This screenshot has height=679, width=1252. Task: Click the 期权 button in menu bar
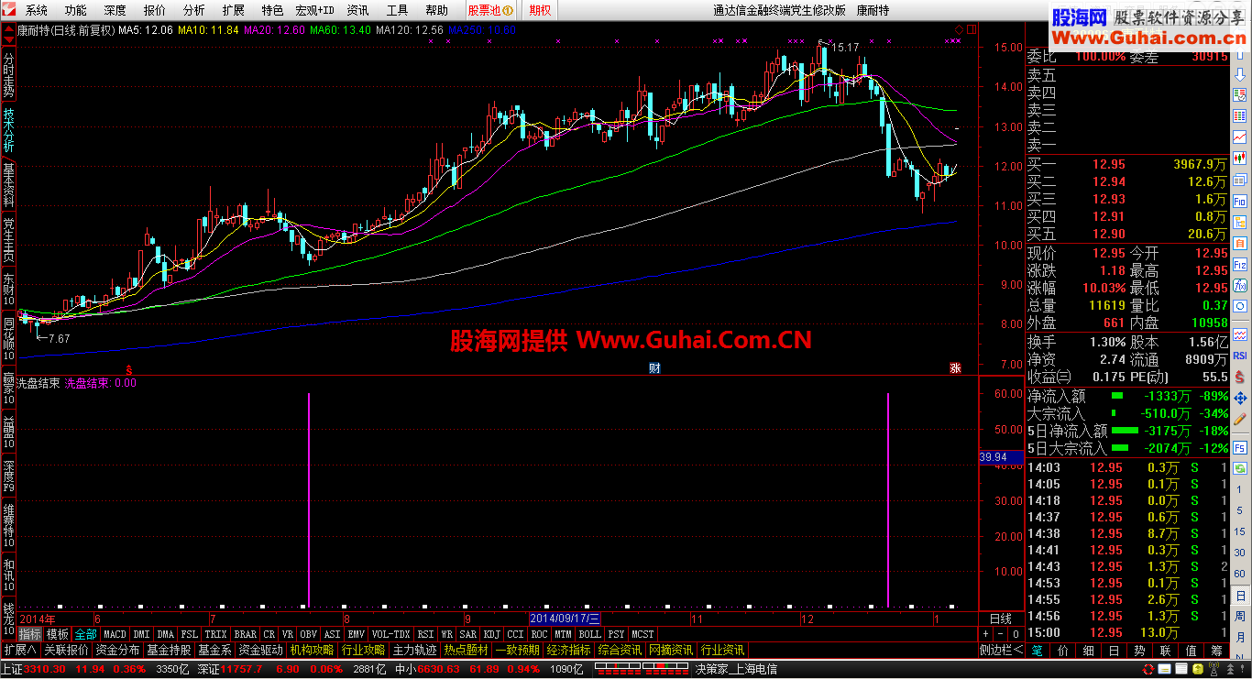[x=541, y=11]
